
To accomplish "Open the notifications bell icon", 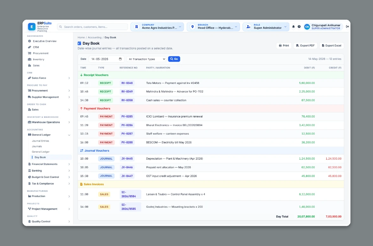I will coord(293,27).
